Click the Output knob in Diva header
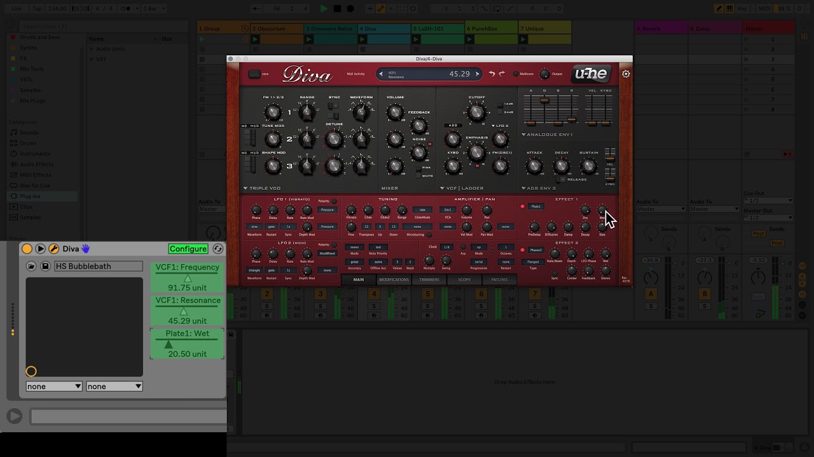The image size is (814, 457). click(x=544, y=74)
